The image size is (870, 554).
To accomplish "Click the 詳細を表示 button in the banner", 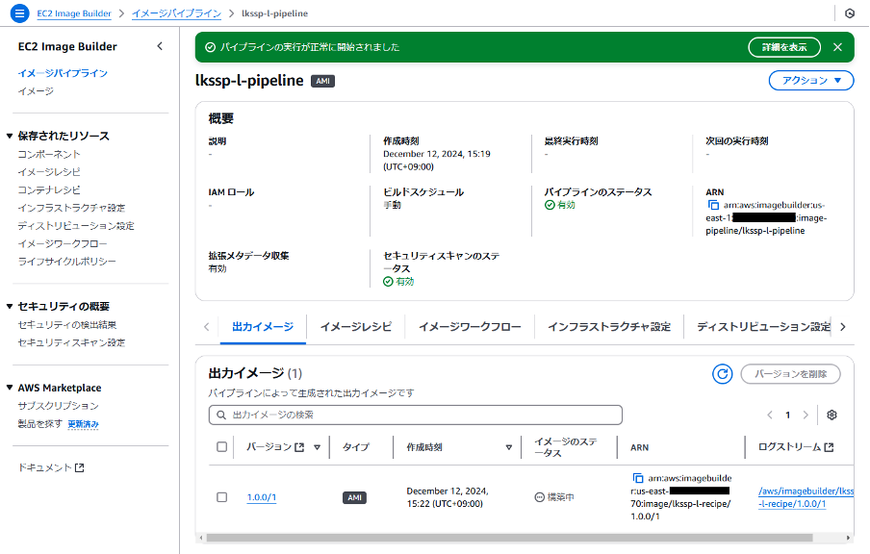I will (784, 47).
